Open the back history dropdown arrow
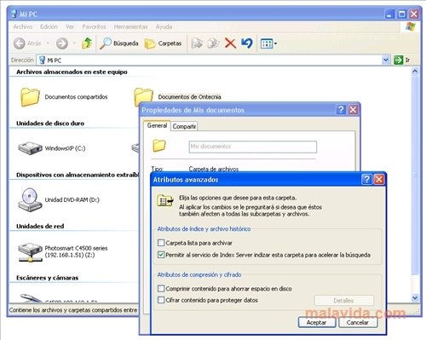Viewport: 426px width, 340px height. (x=48, y=43)
